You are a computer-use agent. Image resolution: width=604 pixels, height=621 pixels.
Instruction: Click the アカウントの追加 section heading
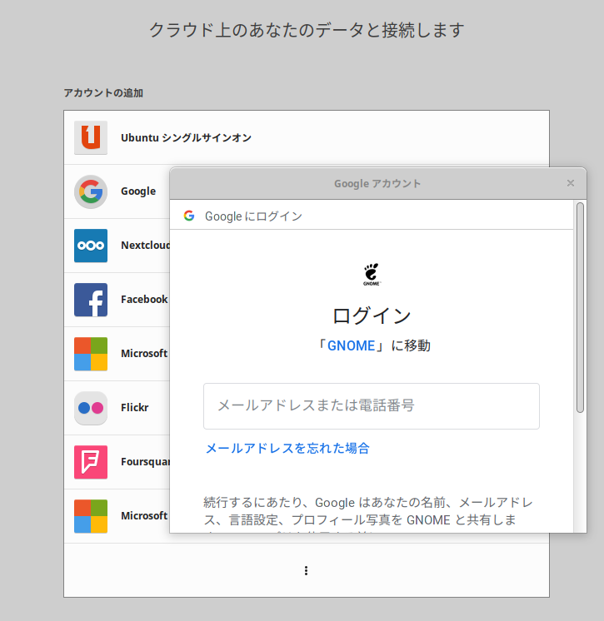pyautogui.click(x=103, y=92)
